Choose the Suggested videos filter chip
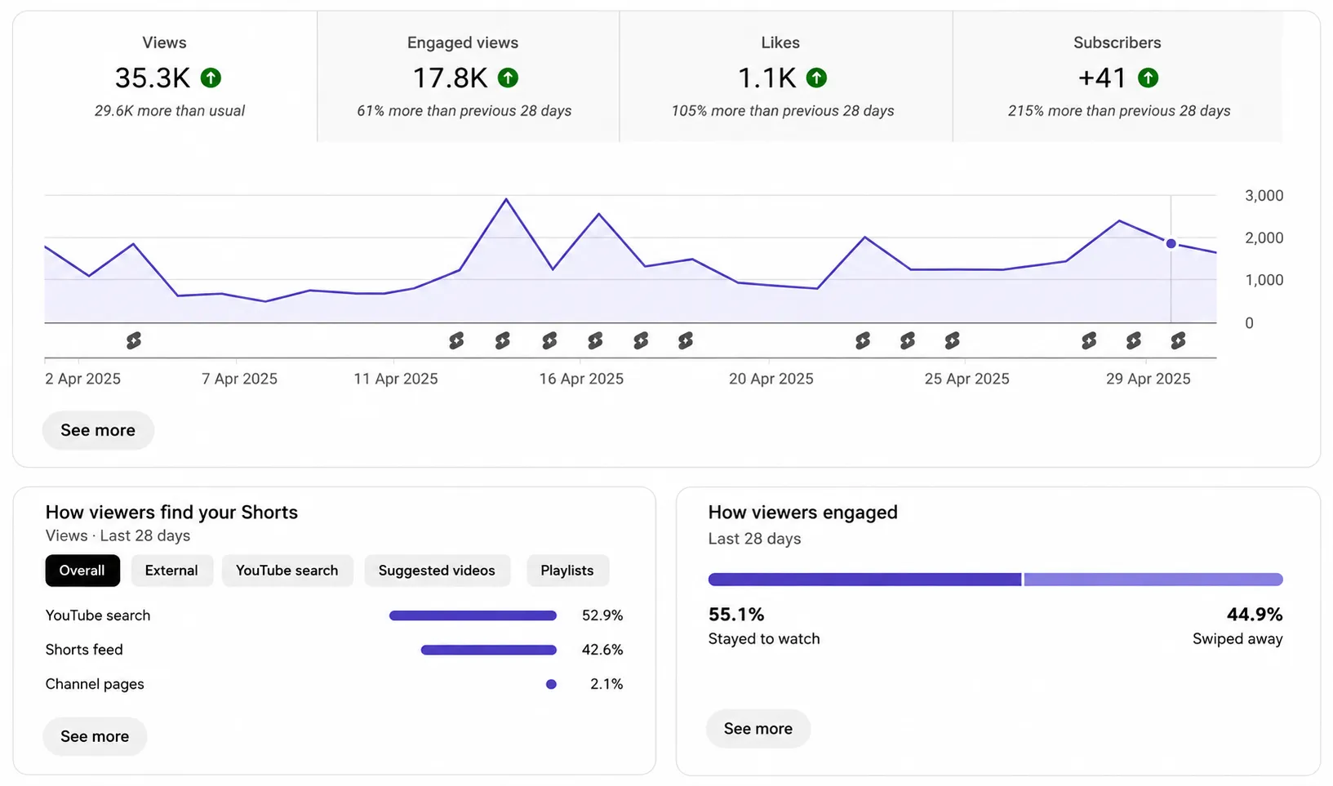Viewport: 1333px width, 786px height. [x=437, y=571]
